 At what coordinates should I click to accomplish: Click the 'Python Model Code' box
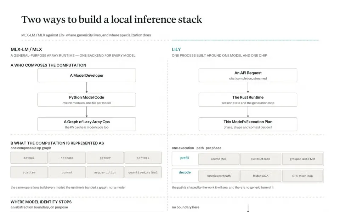tap(87, 100)
